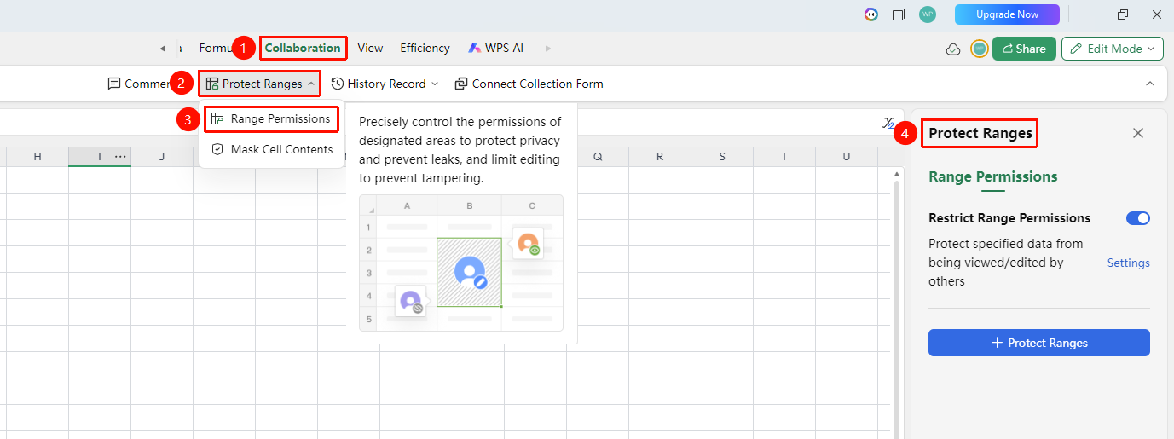Select the Range Permissions tab in side panel
This screenshot has width=1174, height=439.
(993, 177)
